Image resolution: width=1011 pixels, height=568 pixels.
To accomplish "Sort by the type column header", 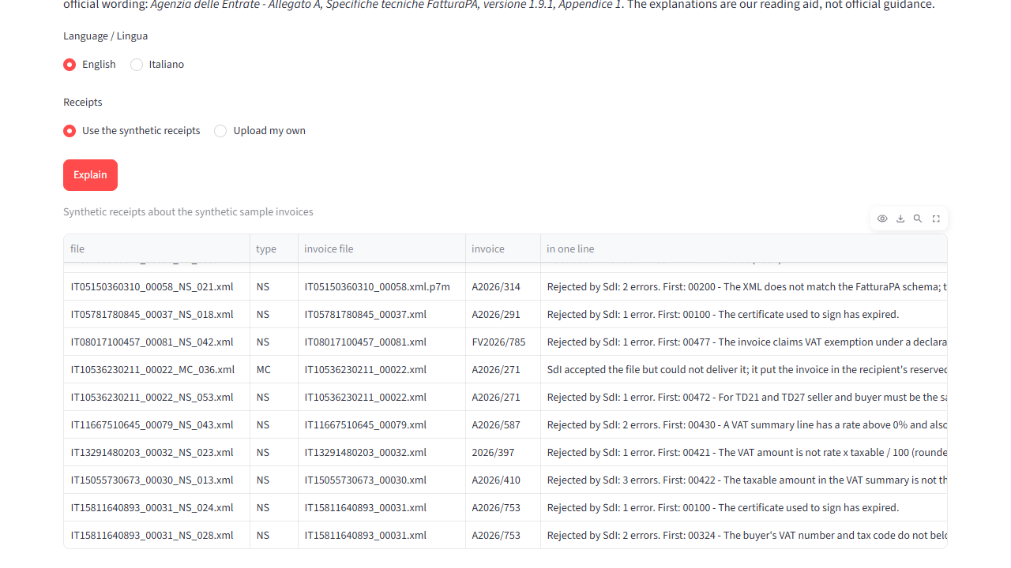I will pyautogui.click(x=274, y=248).
